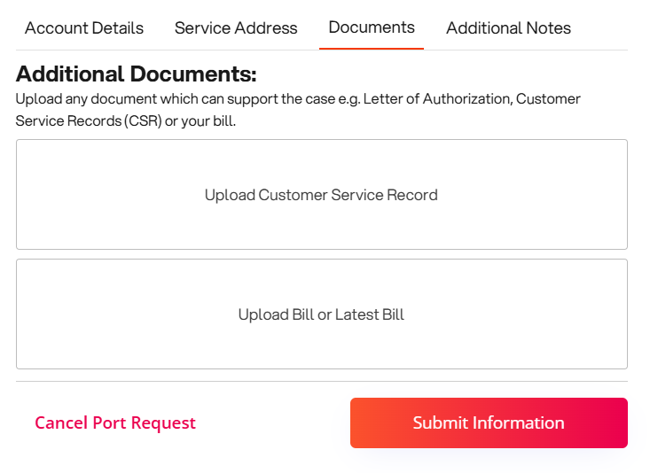This screenshot has height=473, width=650.
Task: Click the word "Cancel" in the pink link
Action: [61, 423]
